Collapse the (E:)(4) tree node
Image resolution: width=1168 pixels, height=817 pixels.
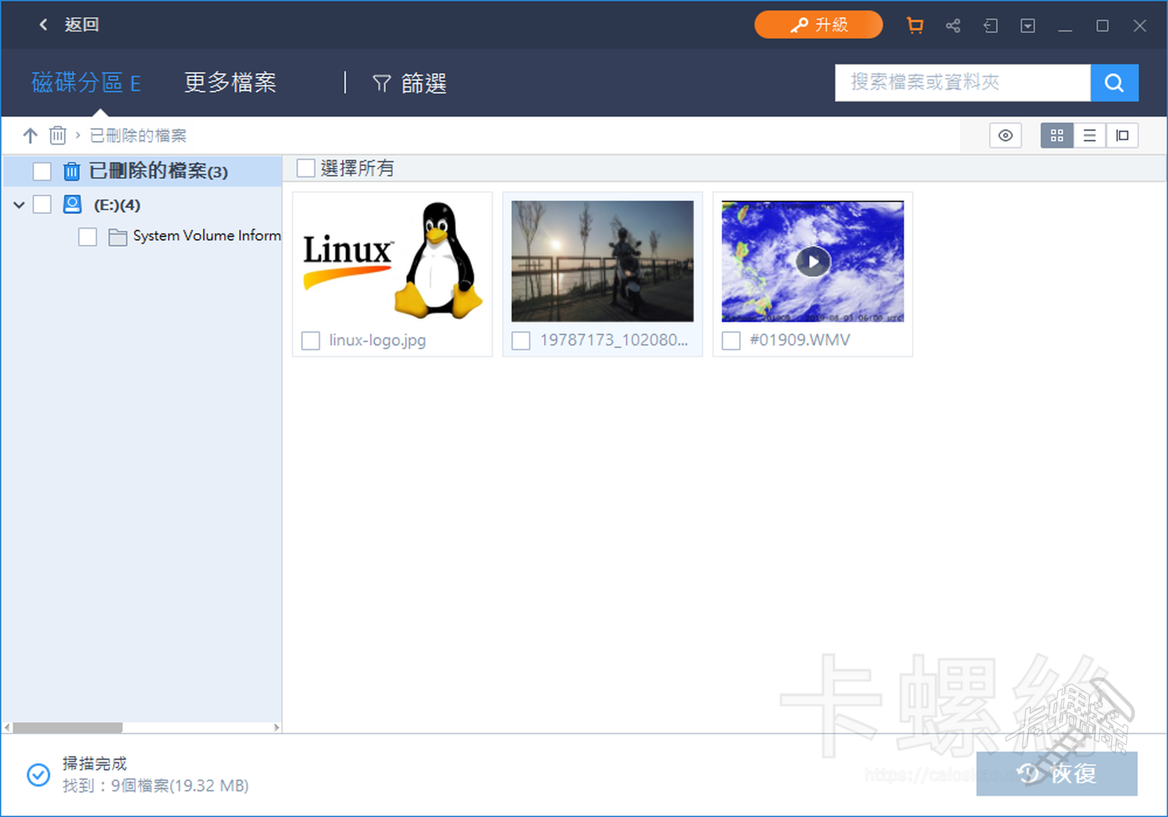coord(19,205)
